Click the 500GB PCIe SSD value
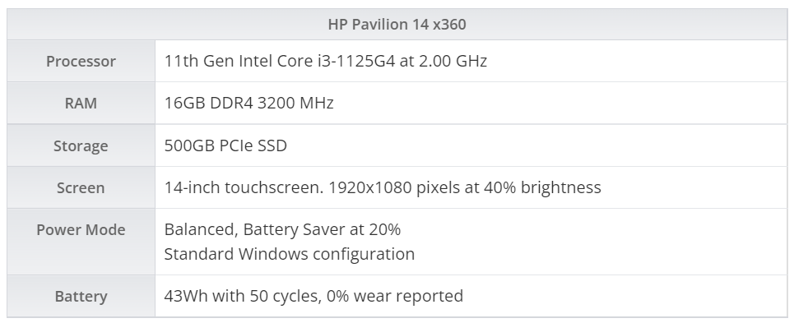 point(225,145)
